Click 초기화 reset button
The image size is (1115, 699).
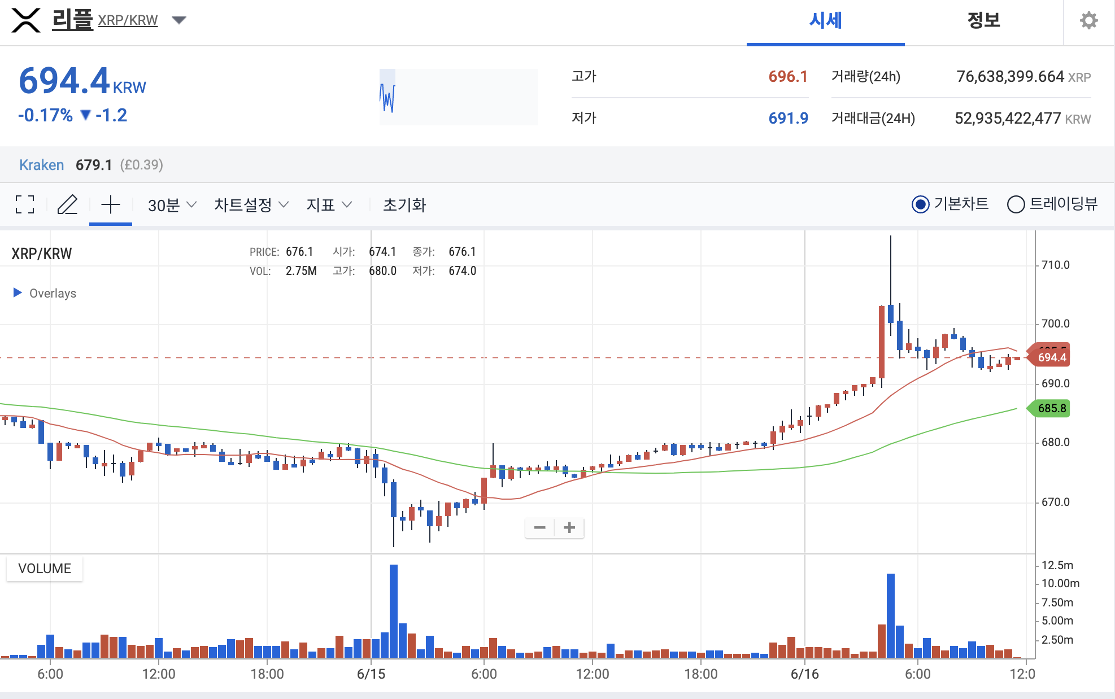404,205
